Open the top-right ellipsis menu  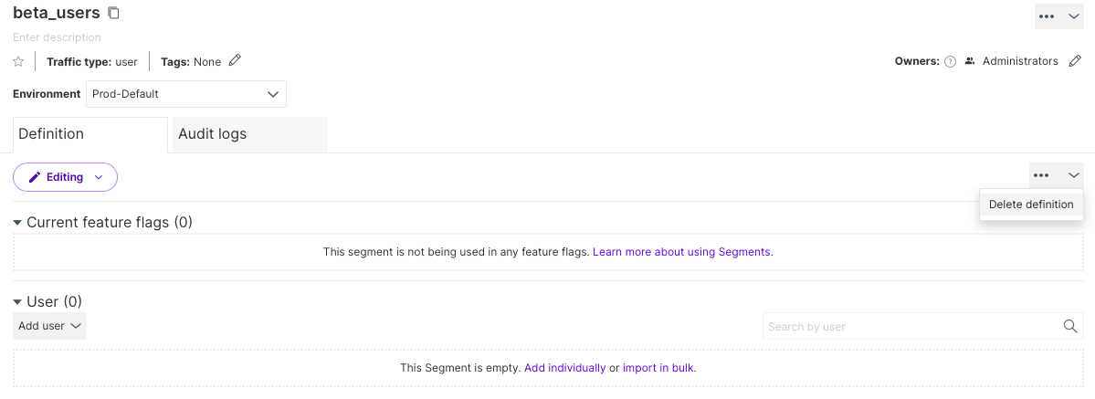[1047, 16]
